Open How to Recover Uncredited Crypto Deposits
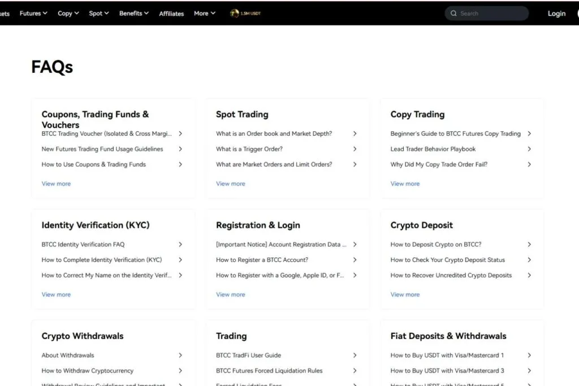This screenshot has width=579, height=386. (451, 275)
